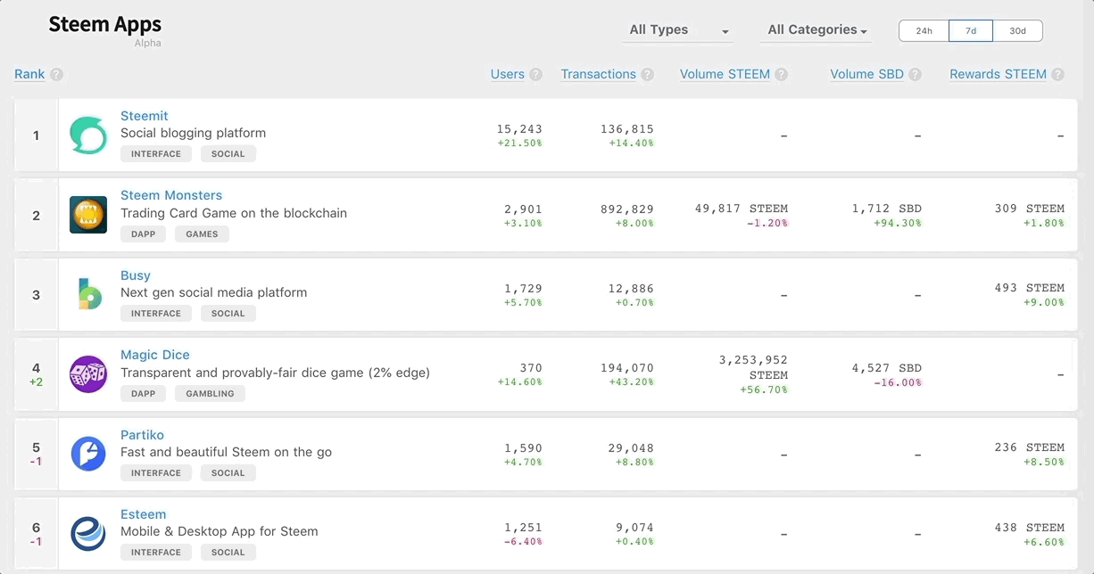Open the Steemit app link
This screenshot has width=1094, height=574.
145,116
